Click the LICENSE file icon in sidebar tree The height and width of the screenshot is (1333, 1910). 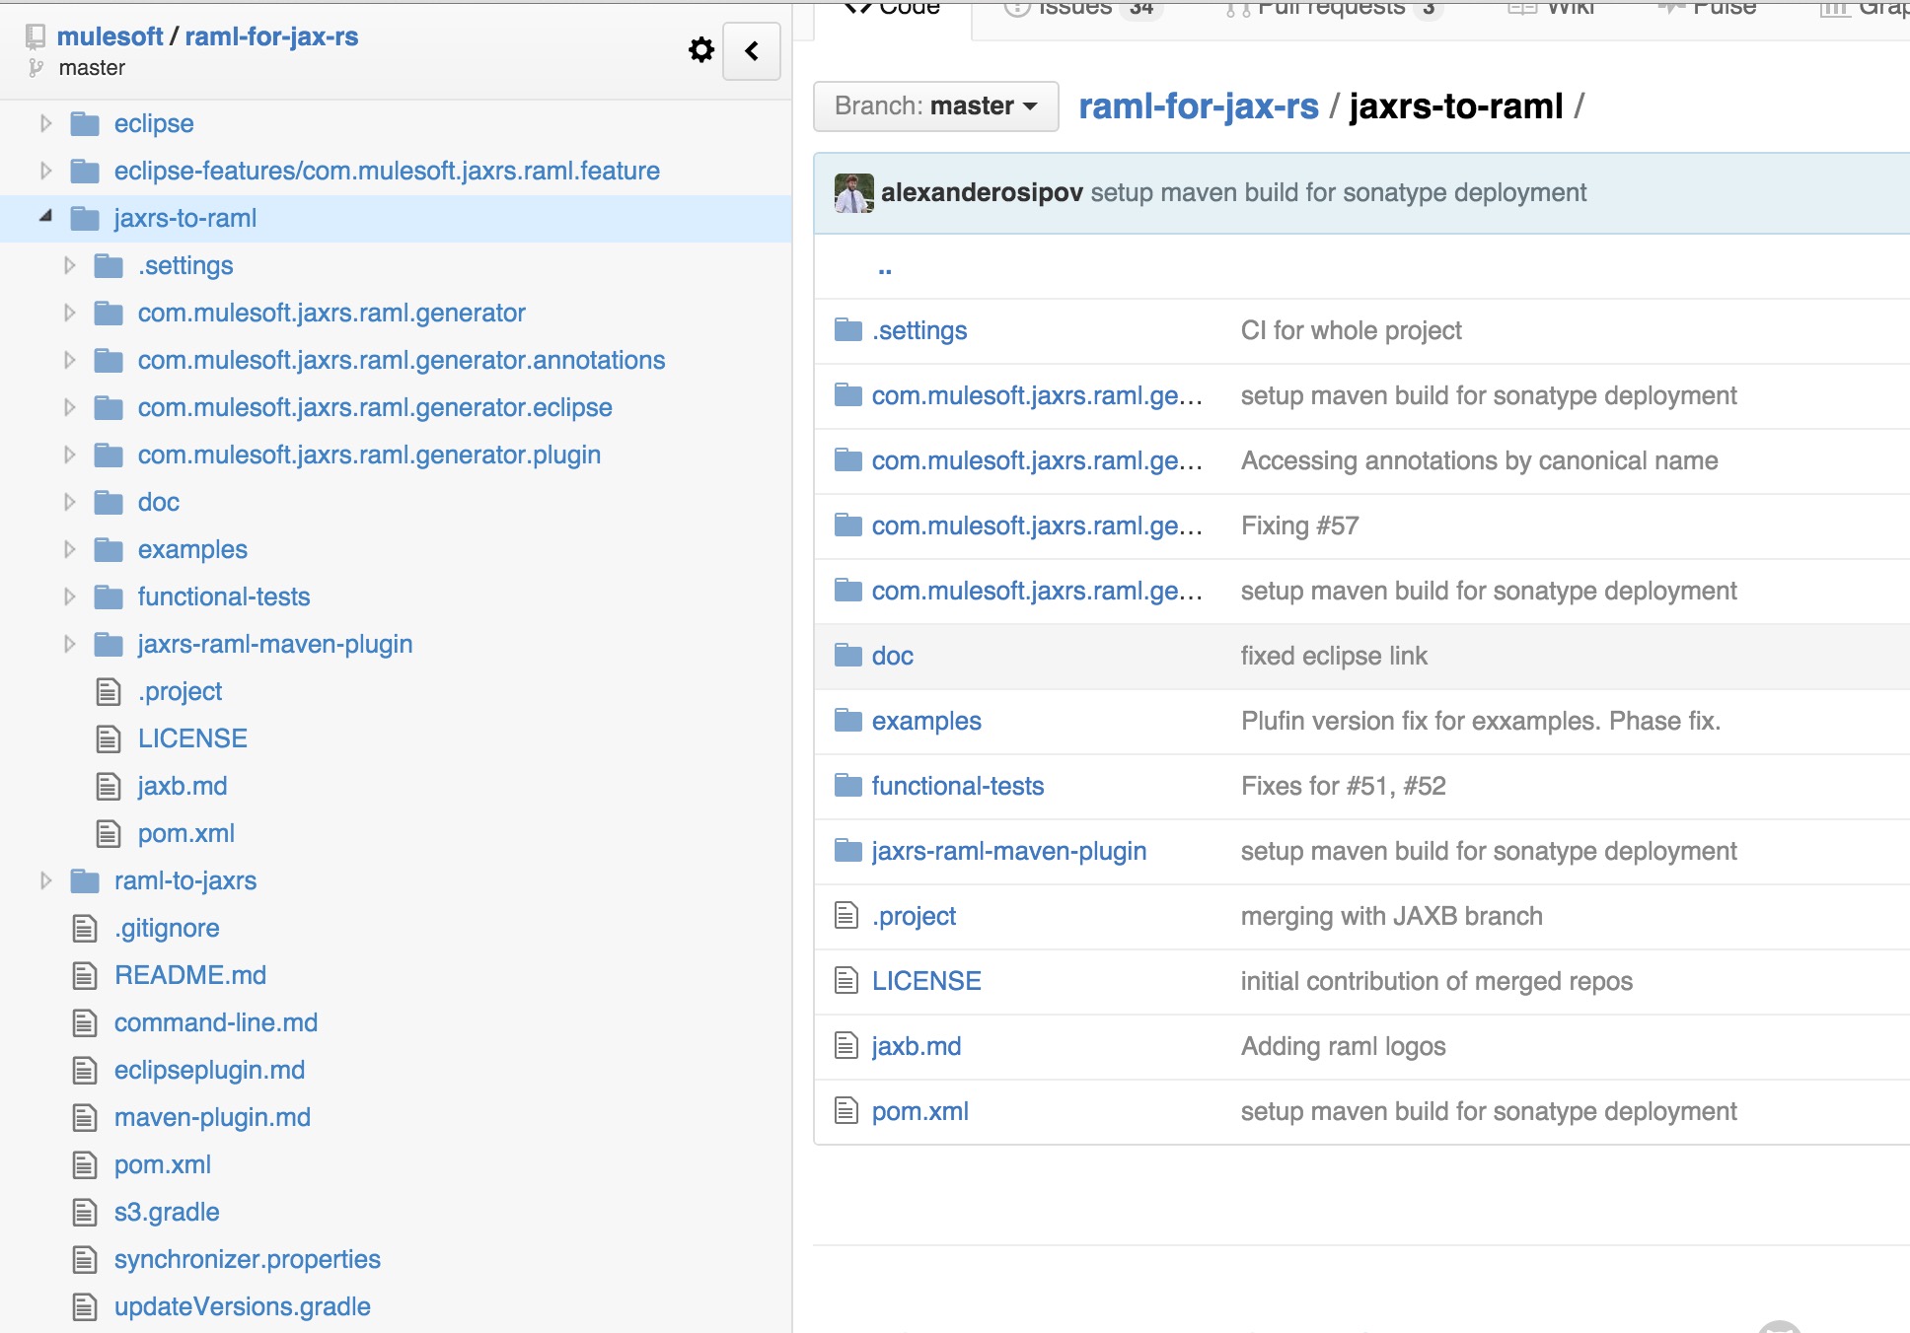click(x=109, y=738)
